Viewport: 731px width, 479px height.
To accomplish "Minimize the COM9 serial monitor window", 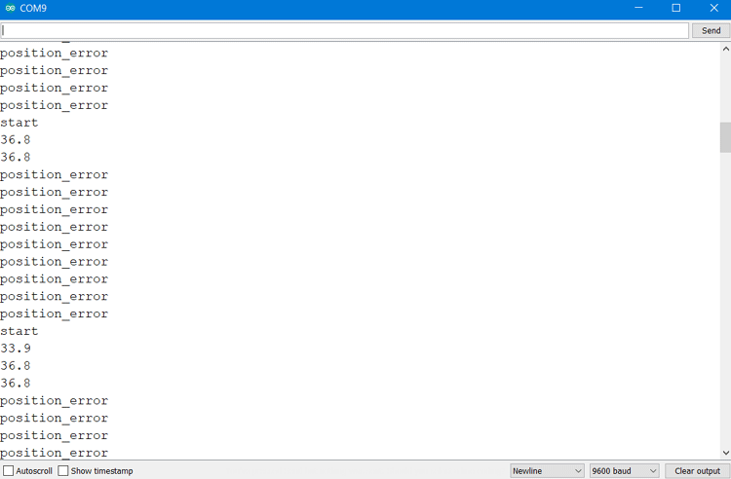I will coord(638,8).
